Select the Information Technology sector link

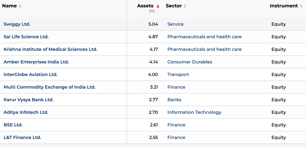194,112
